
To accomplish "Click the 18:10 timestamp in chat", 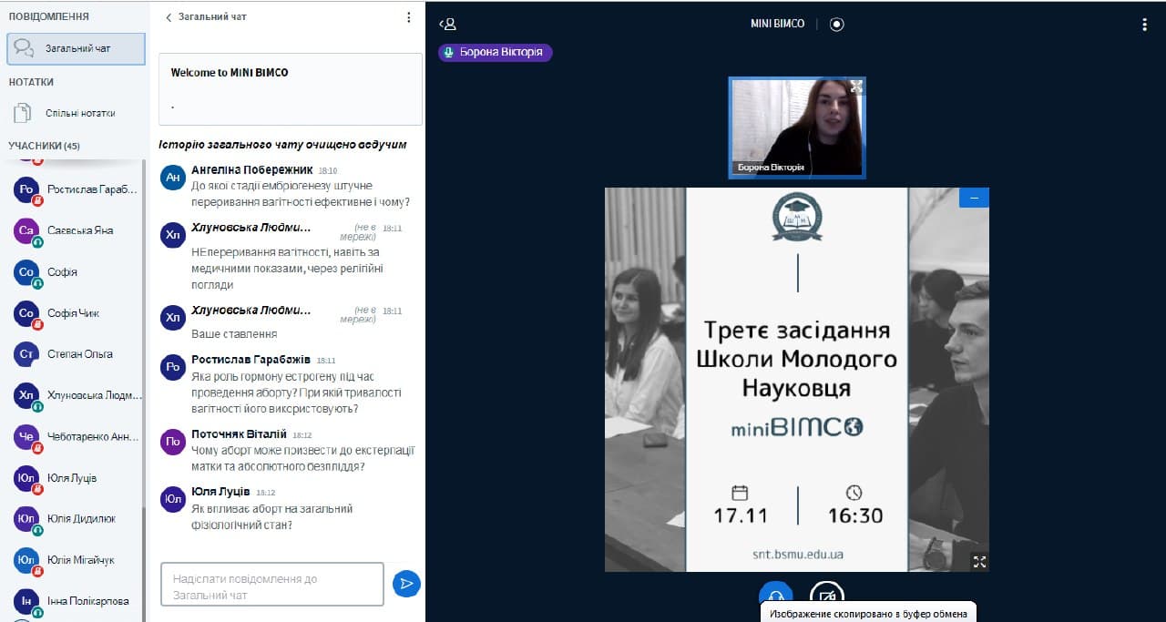I will point(328,170).
